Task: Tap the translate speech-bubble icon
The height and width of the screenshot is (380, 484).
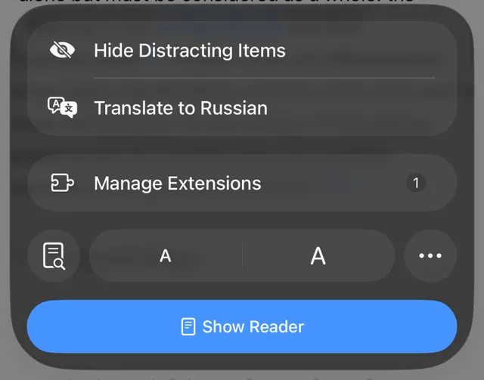Action: (62, 107)
